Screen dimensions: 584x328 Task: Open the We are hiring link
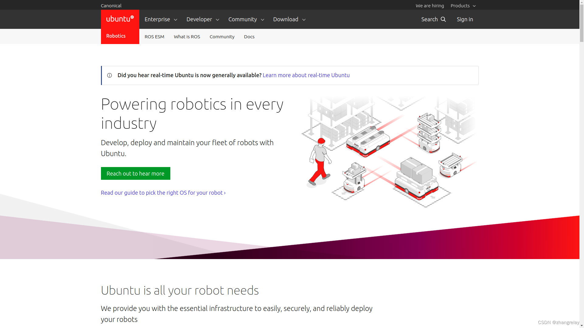[x=429, y=6]
